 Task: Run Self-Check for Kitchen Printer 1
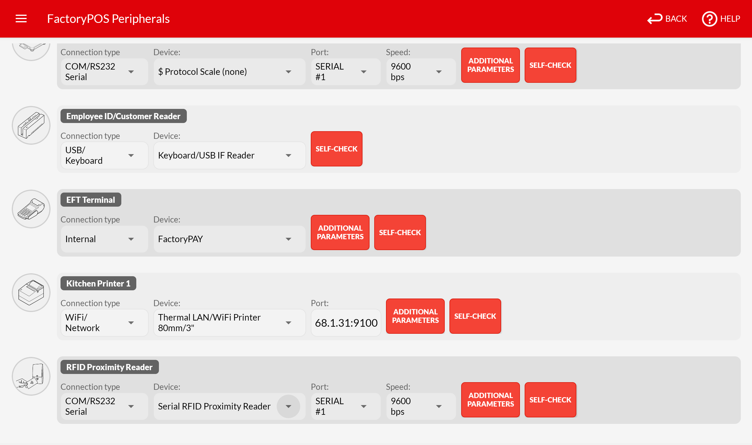(x=475, y=316)
